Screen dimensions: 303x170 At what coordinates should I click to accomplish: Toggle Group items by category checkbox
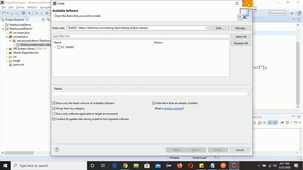click(53, 109)
